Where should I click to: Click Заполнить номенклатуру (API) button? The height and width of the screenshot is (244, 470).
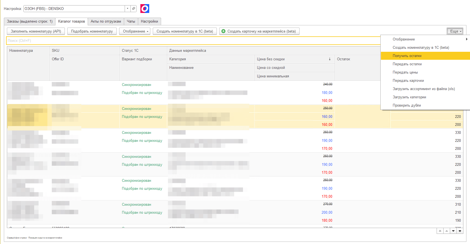point(36,31)
